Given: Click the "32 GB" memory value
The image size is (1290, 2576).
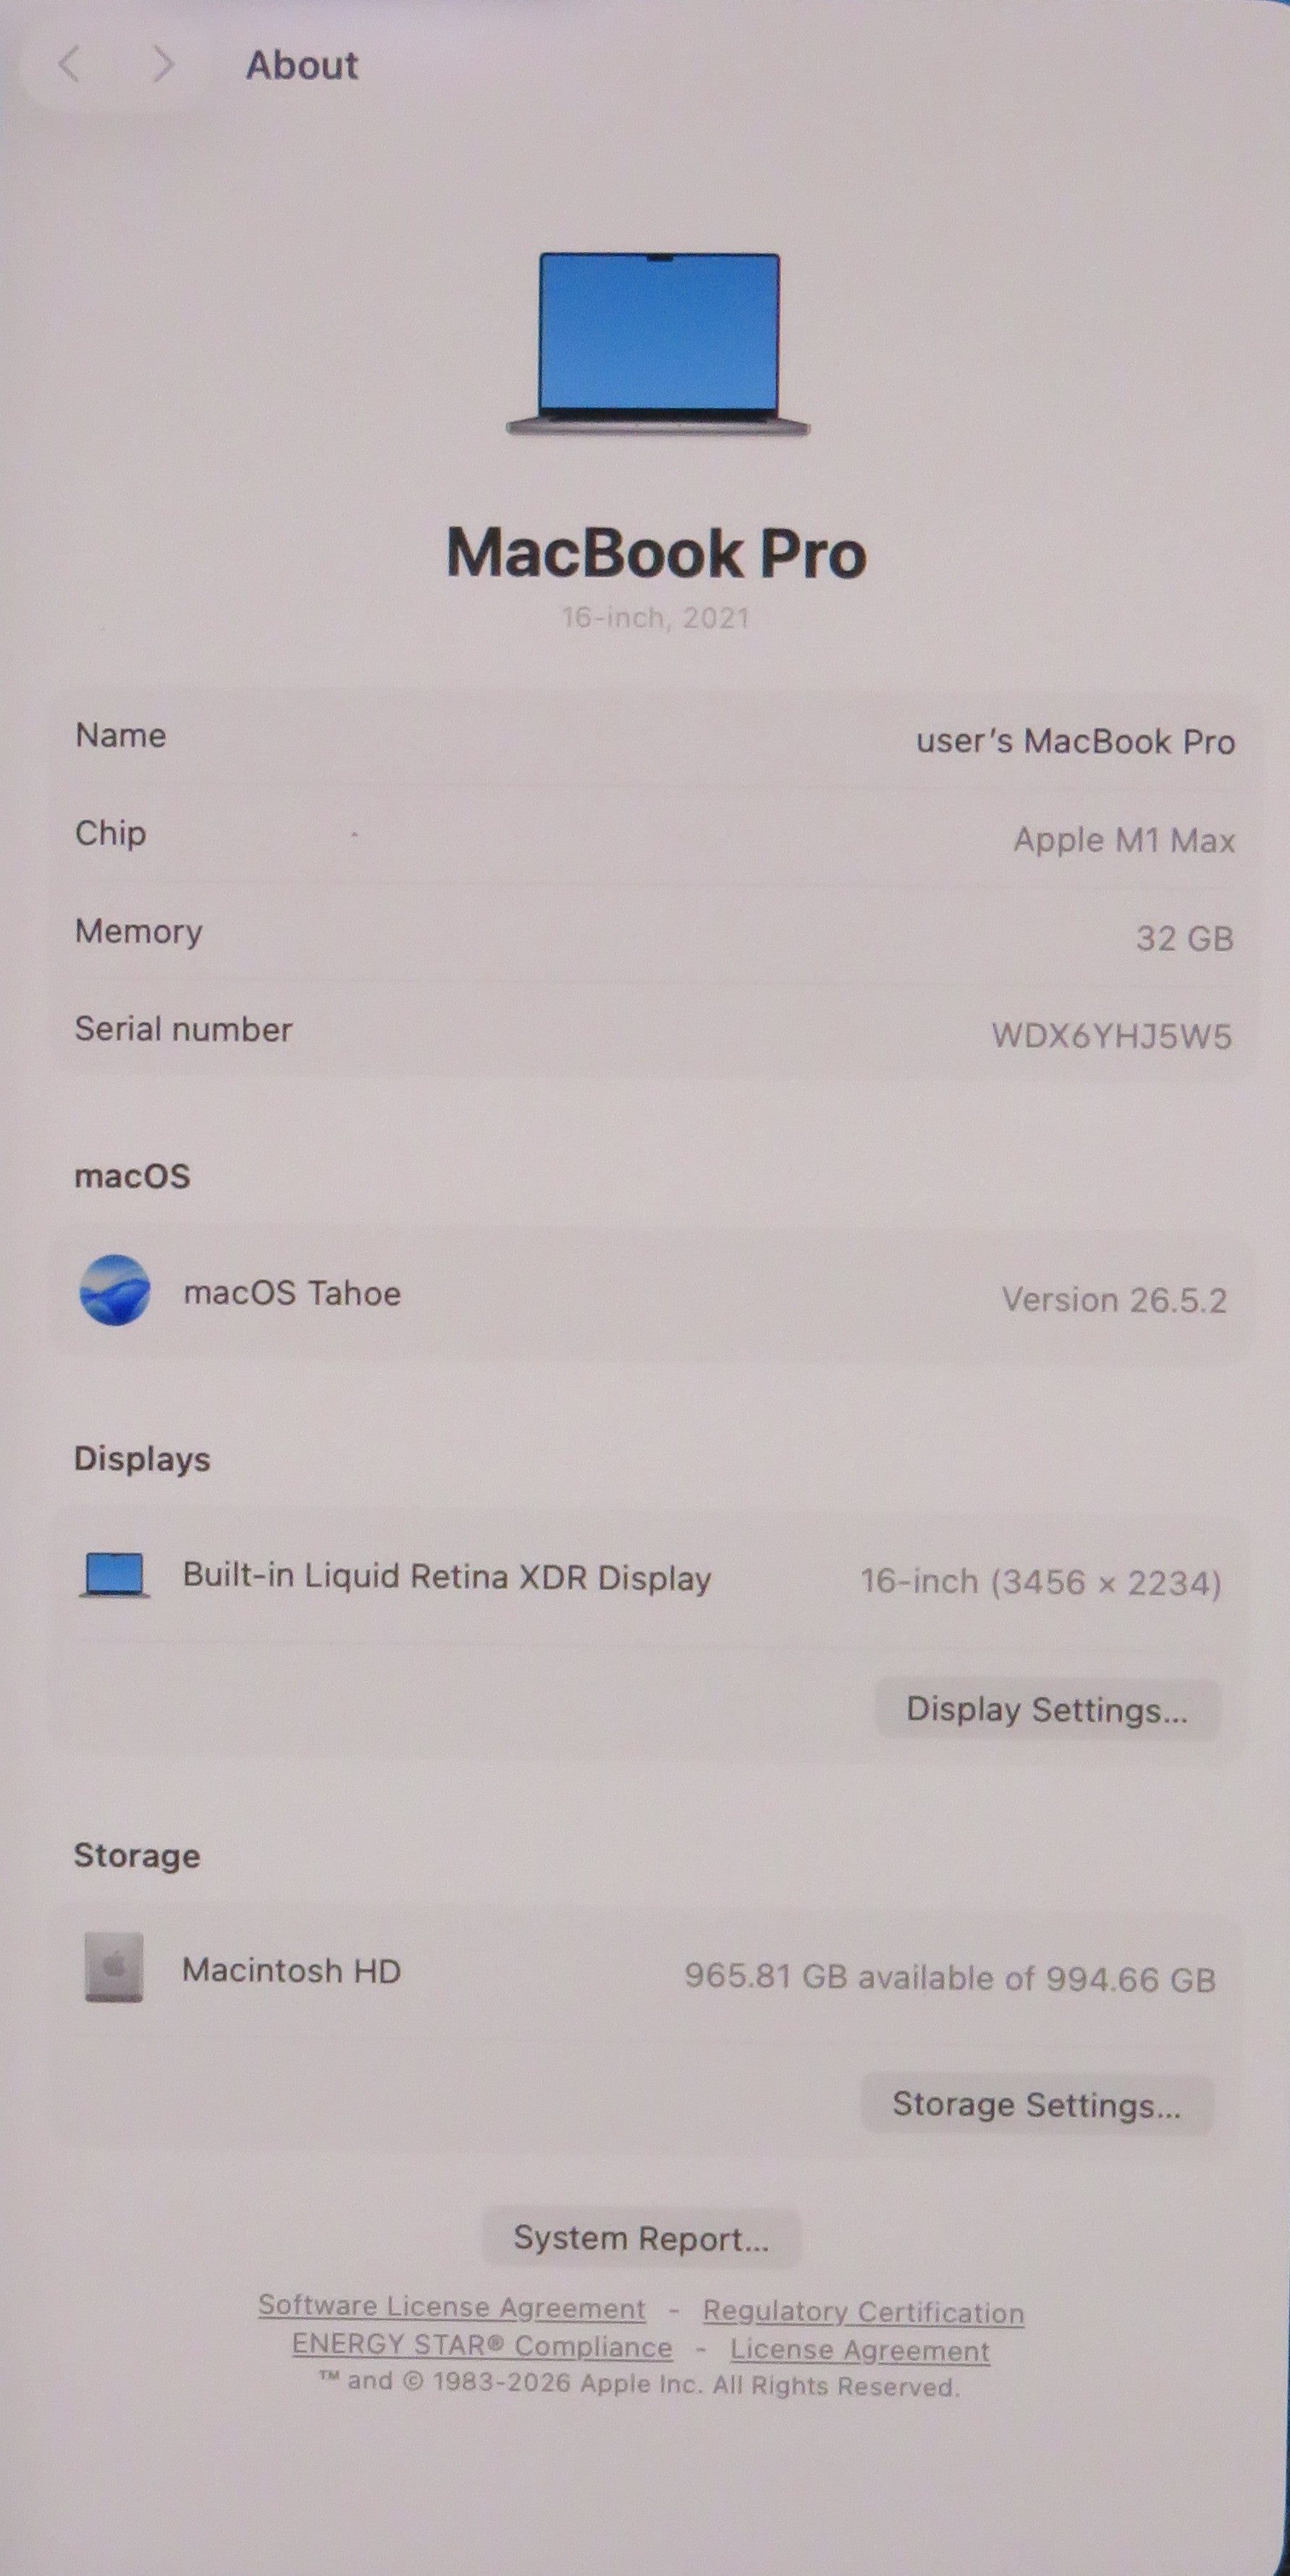Looking at the screenshot, I should coord(1185,938).
